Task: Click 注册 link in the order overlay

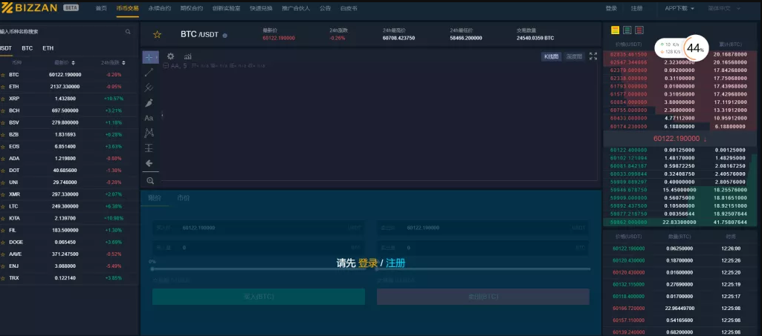Action: (x=395, y=263)
